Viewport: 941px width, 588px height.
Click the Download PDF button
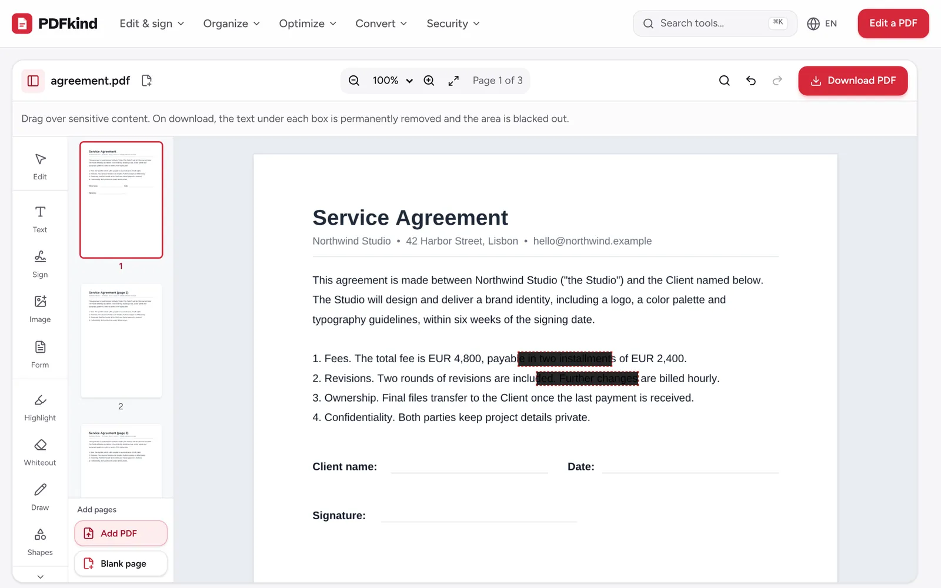[x=853, y=81]
